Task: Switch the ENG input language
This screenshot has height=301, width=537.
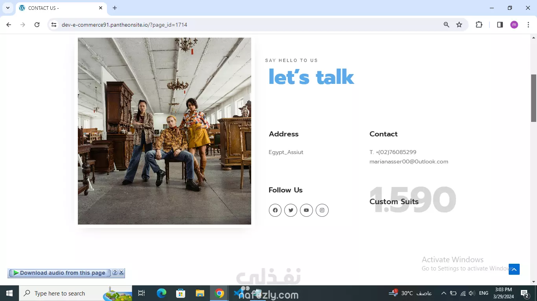Action: point(484,293)
